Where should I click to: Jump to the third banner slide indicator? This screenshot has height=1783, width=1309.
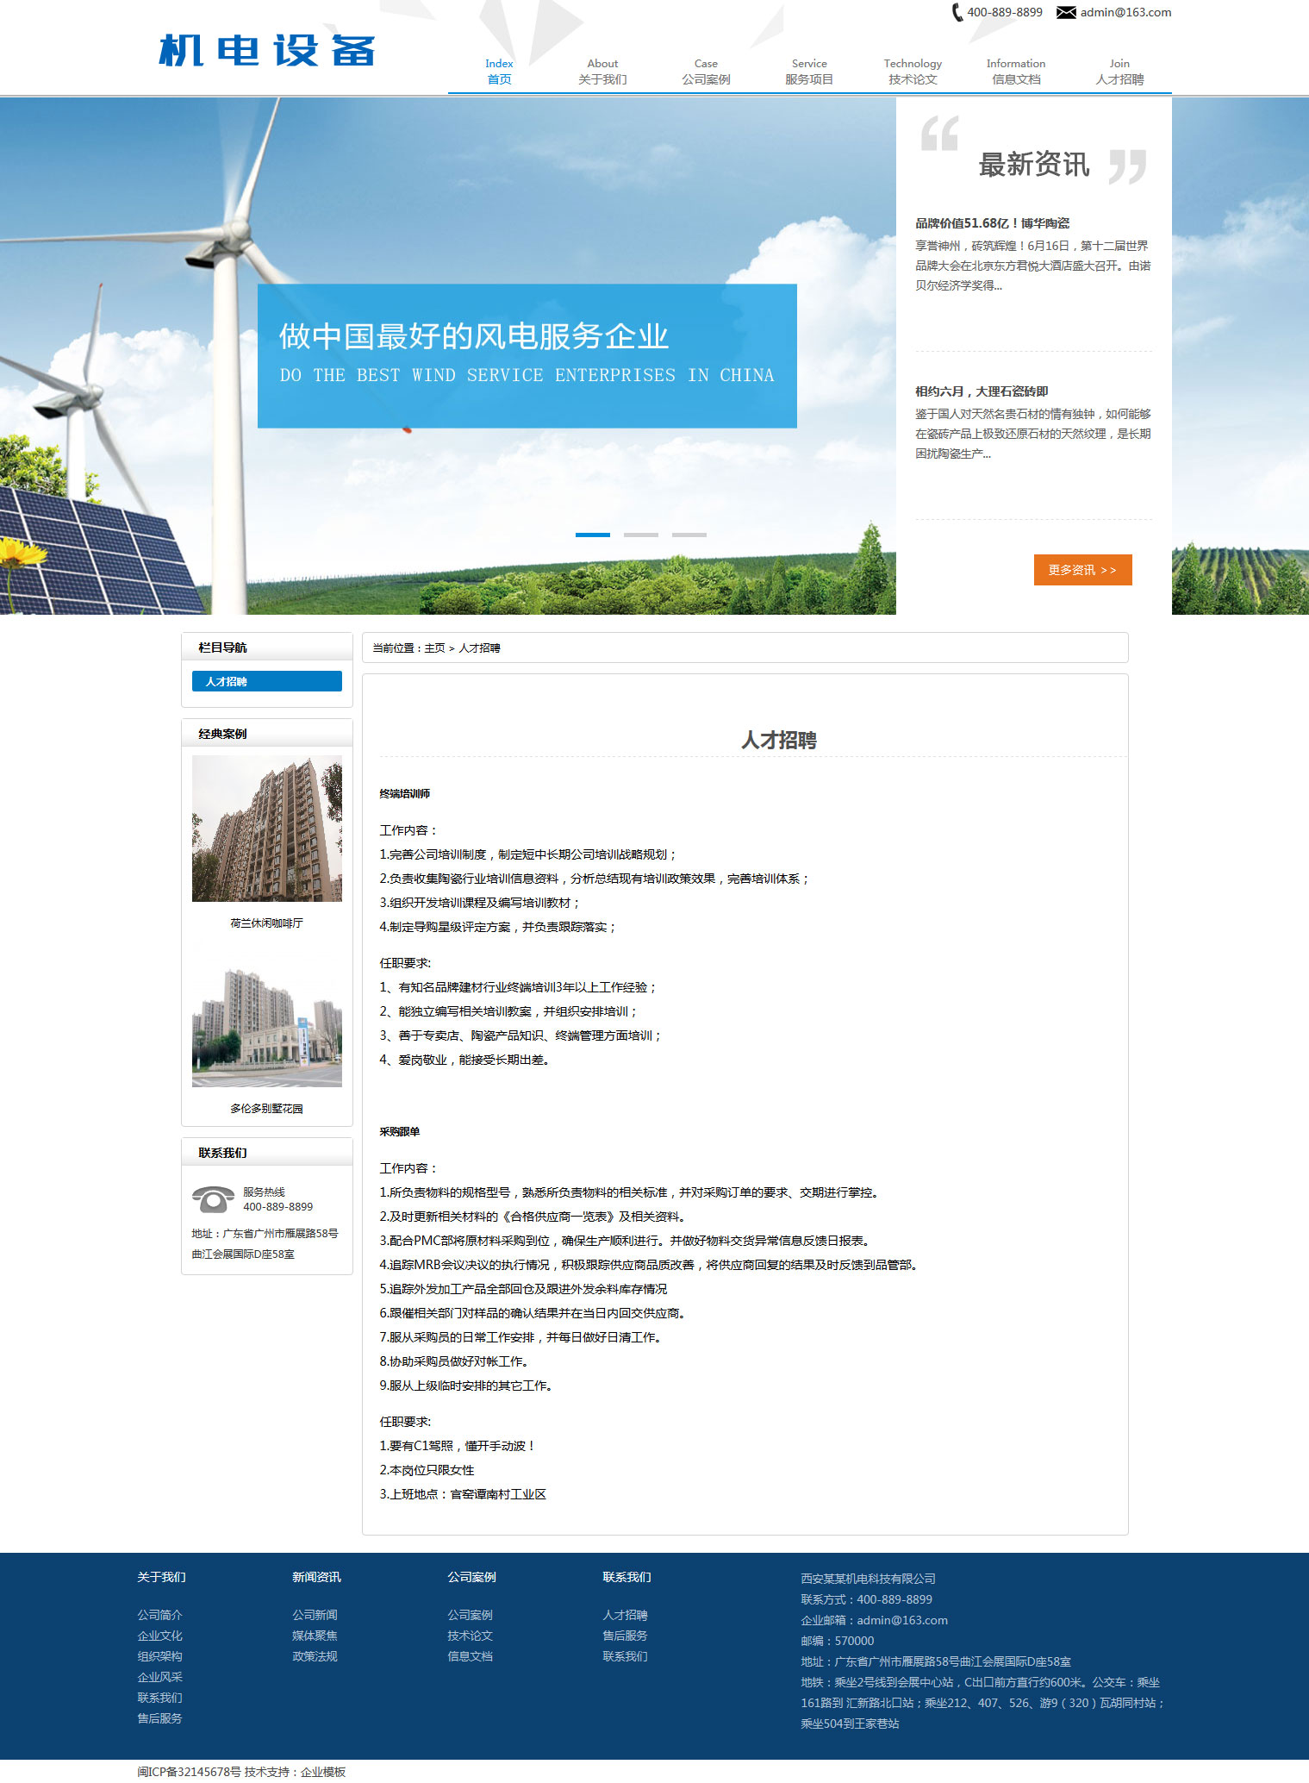(689, 535)
